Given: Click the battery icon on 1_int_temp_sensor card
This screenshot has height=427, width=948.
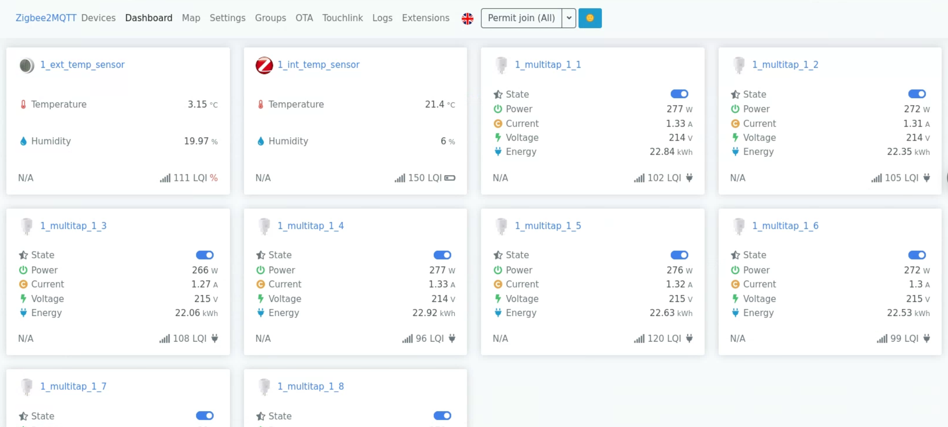Looking at the screenshot, I should tap(450, 178).
